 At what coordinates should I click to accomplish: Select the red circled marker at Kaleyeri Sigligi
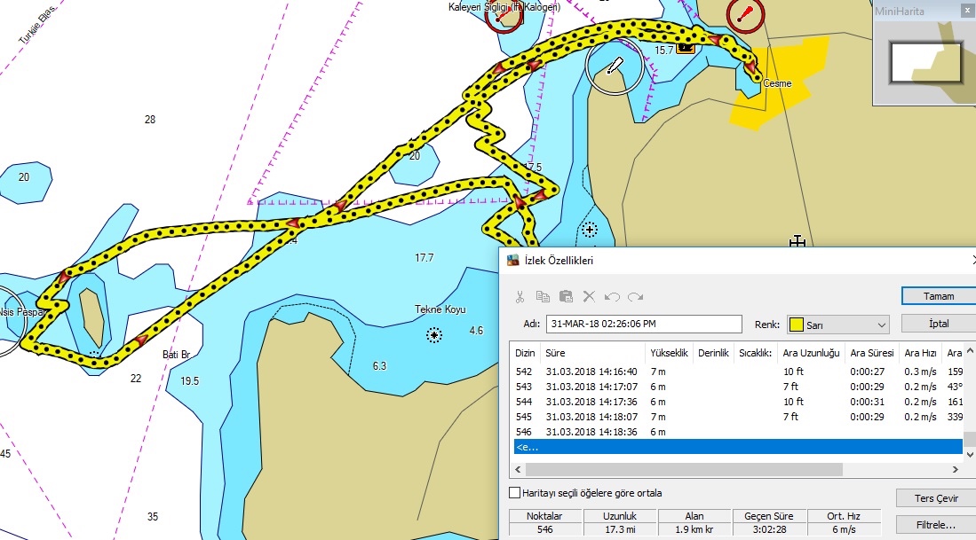click(x=504, y=16)
